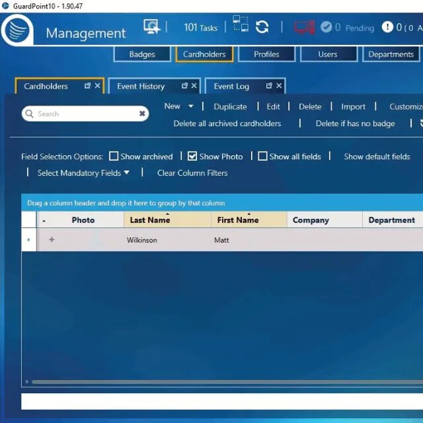
Task: Pop out the Event History tab window
Action: pyautogui.click(x=184, y=86)
